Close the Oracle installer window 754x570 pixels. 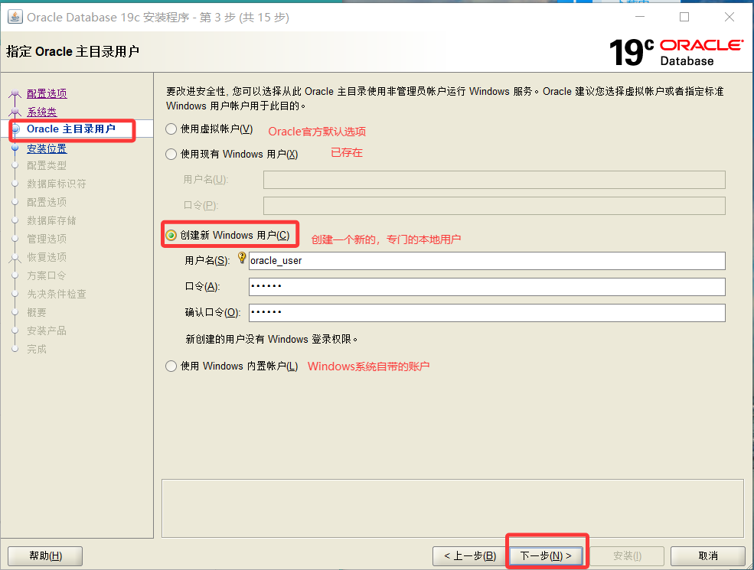[x=729, y=17]
